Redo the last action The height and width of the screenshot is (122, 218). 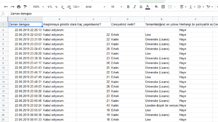click(12, 7)
